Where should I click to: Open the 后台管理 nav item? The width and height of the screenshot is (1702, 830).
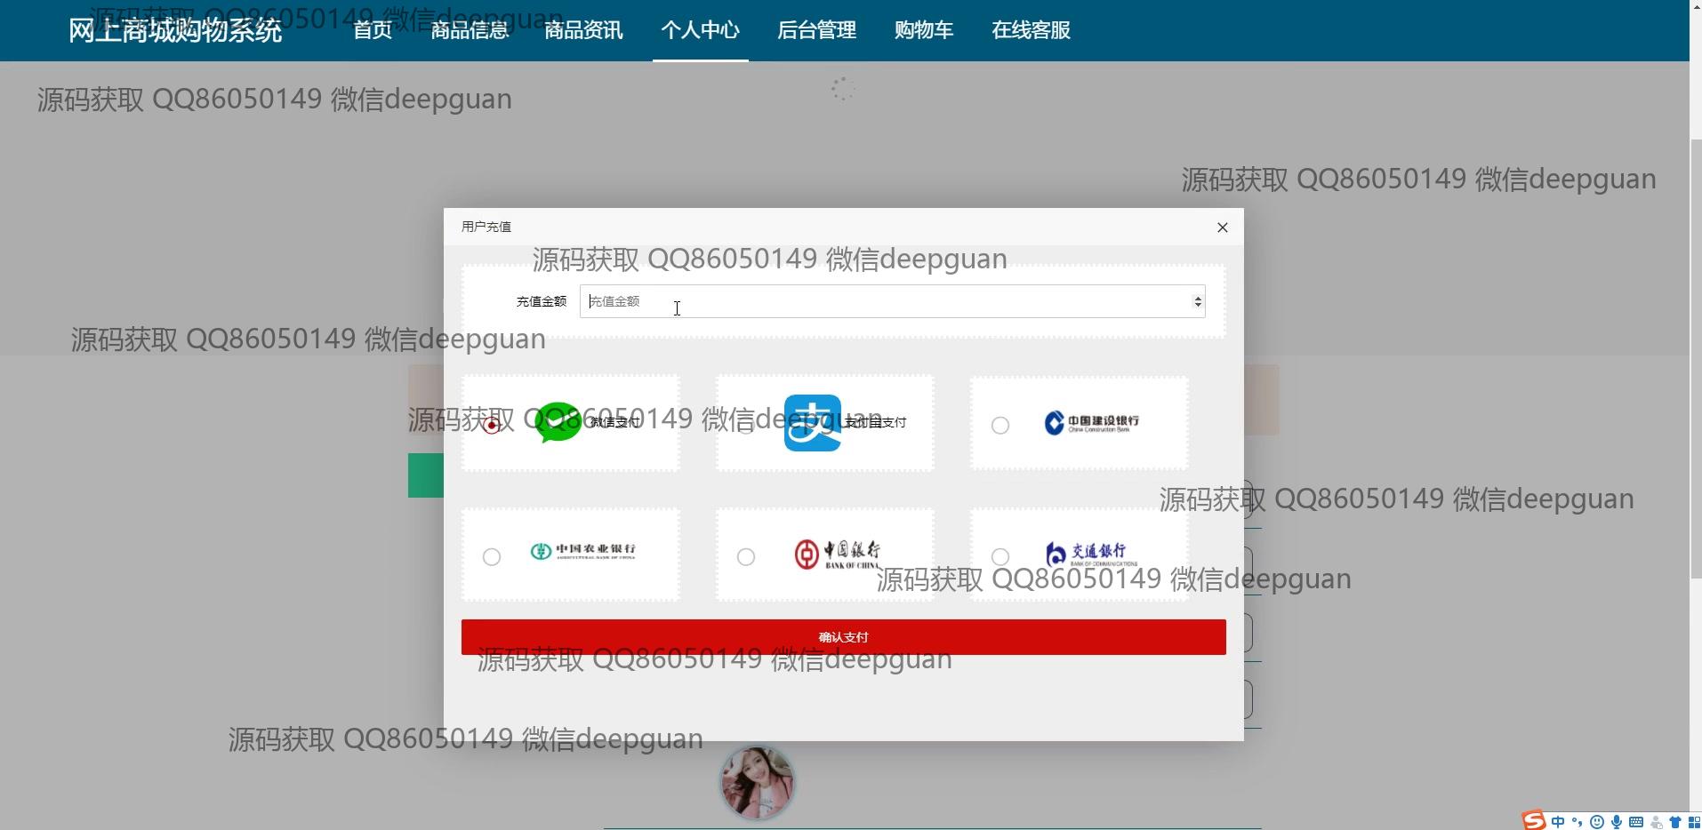[x=816, y=30]
